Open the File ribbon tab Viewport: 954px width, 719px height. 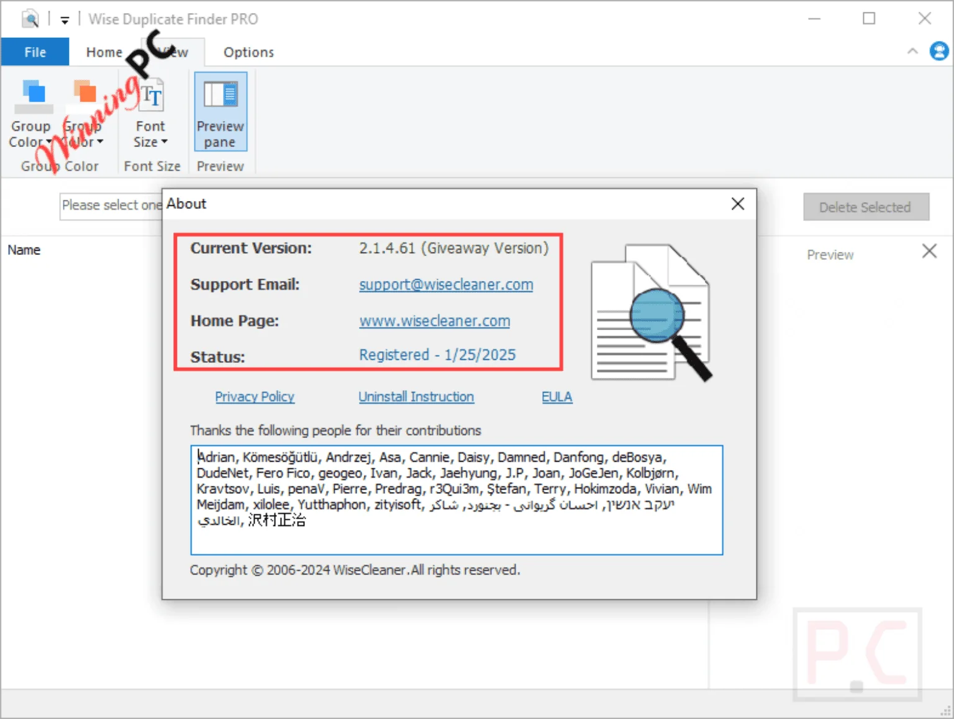pyautogui.click(x=35, y=52)
